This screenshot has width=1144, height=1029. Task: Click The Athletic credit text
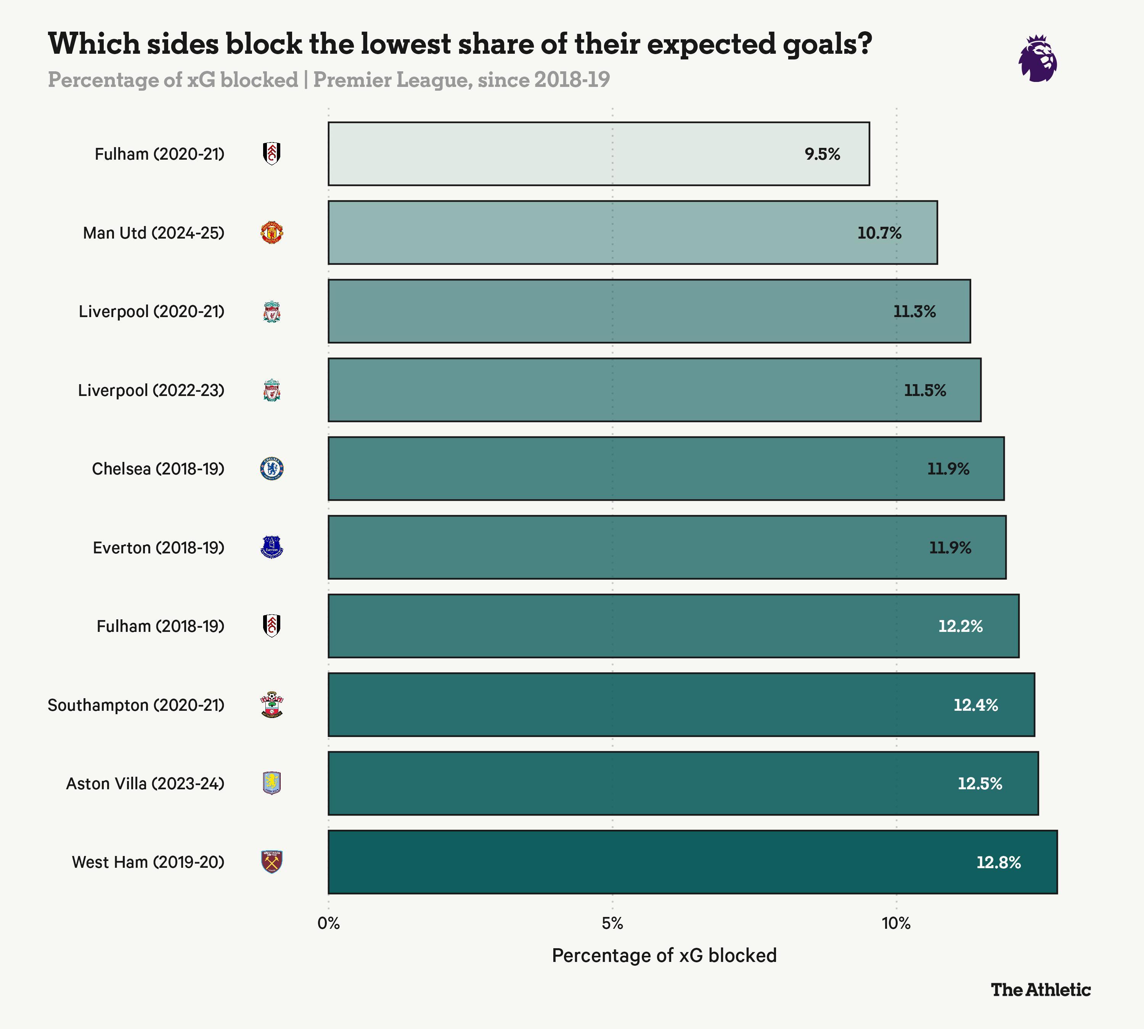click(x=1040, y=990)
